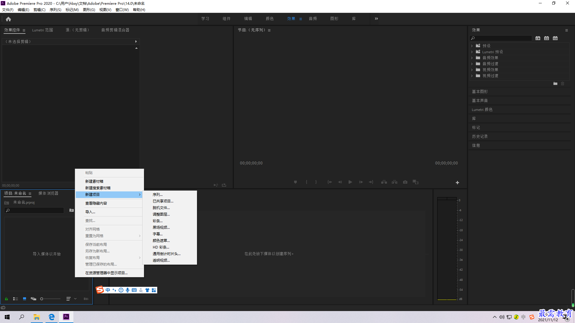The height and width of the screenshot is (323, 575).
Task: Select 新建素材箱 in context menu
Action: click(94, 182)
